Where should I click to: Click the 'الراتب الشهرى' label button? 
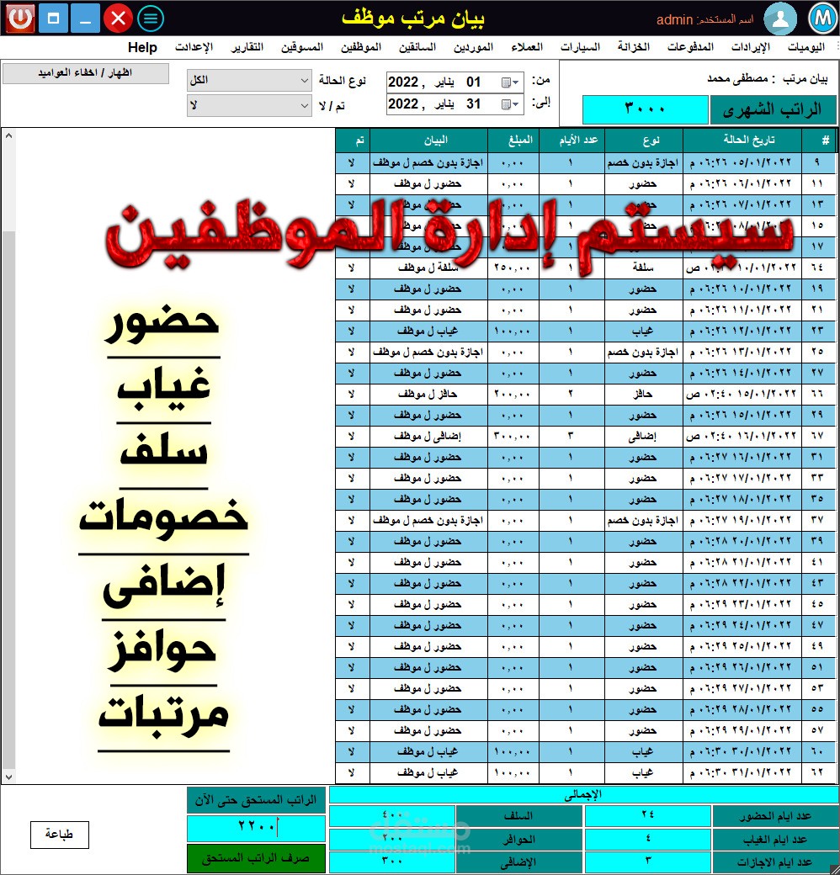[x=773, y=110]
